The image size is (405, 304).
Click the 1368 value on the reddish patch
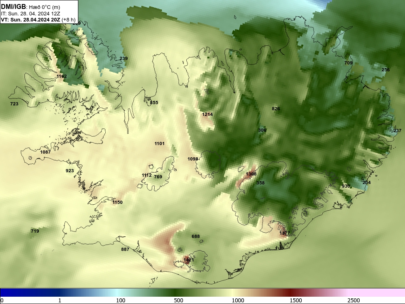(251, 174)
